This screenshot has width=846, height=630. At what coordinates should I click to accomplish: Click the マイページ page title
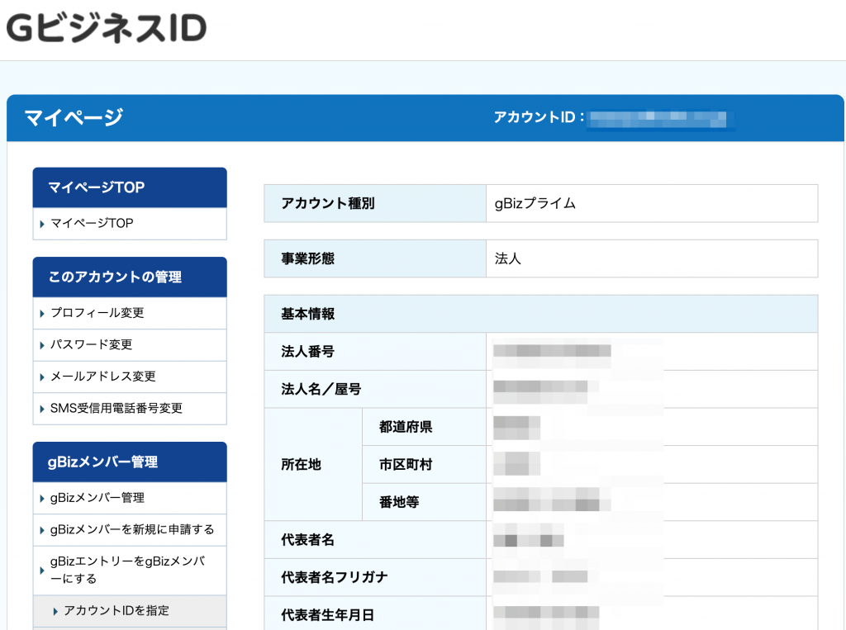tap(74, 117)
